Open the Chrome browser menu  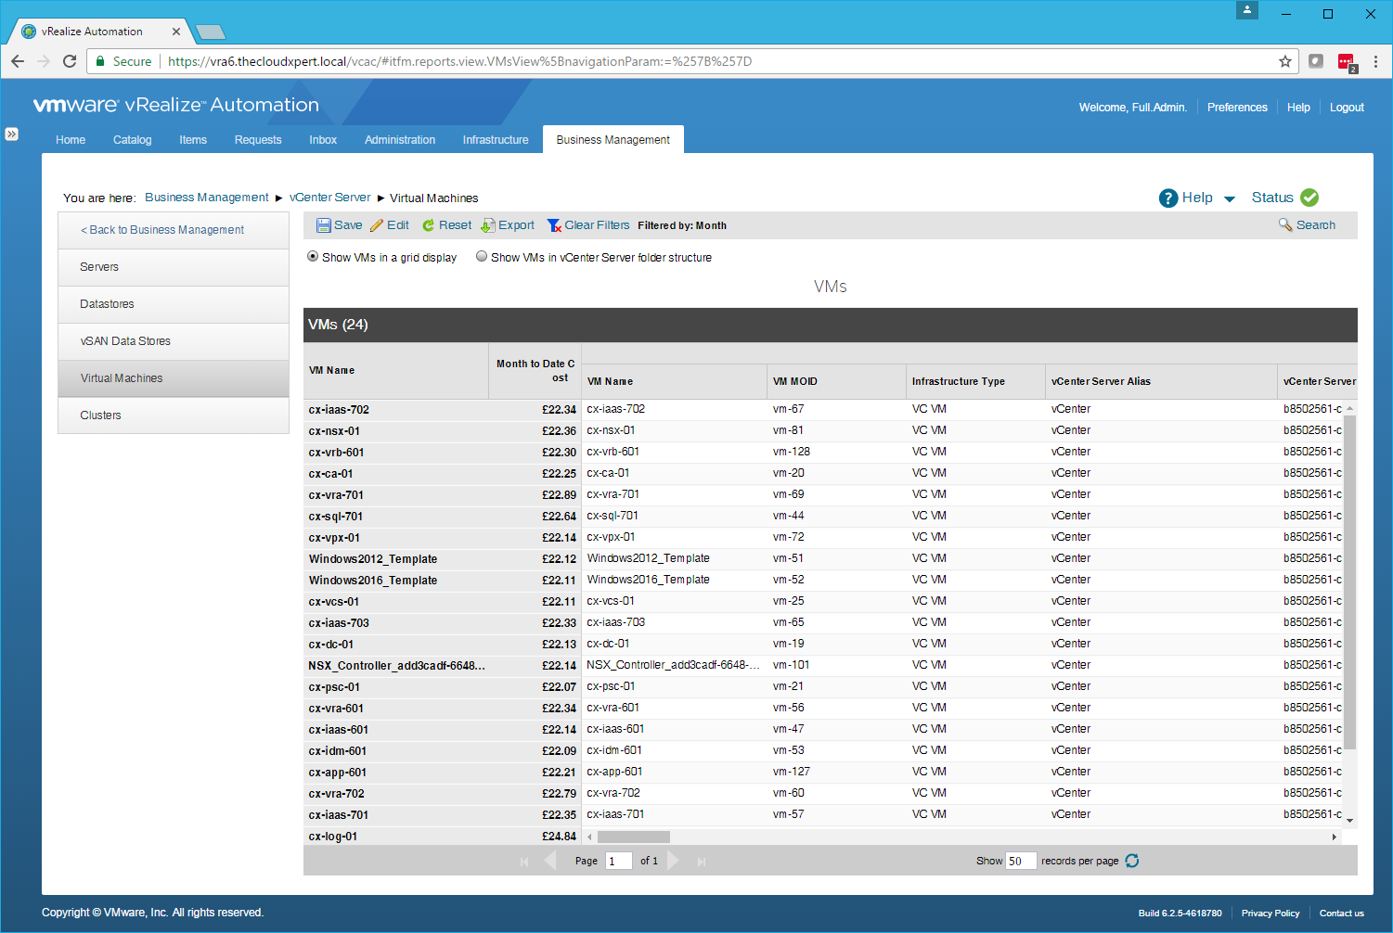(x=1375, y=61)
